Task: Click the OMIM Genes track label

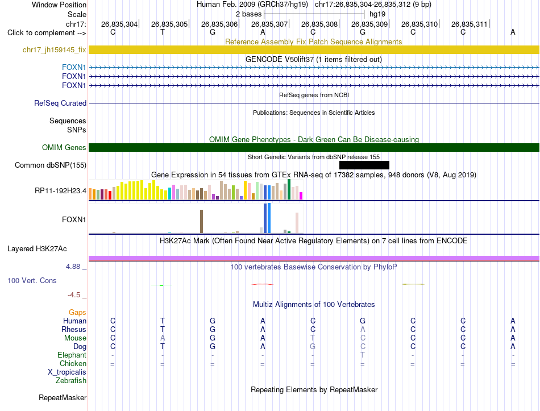Action: pyautogui.click(x=64, y=147)
